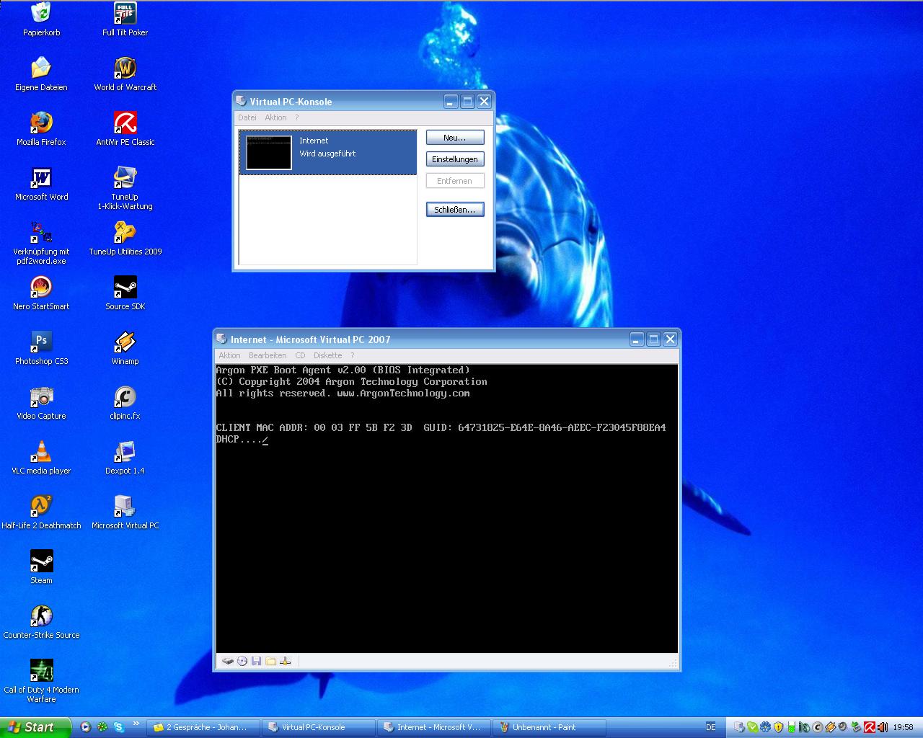The width and height of the screenshot is (923, 738).
Task: Click the AntiVir umbrella tray icon
Action: (x=870, y=727)
